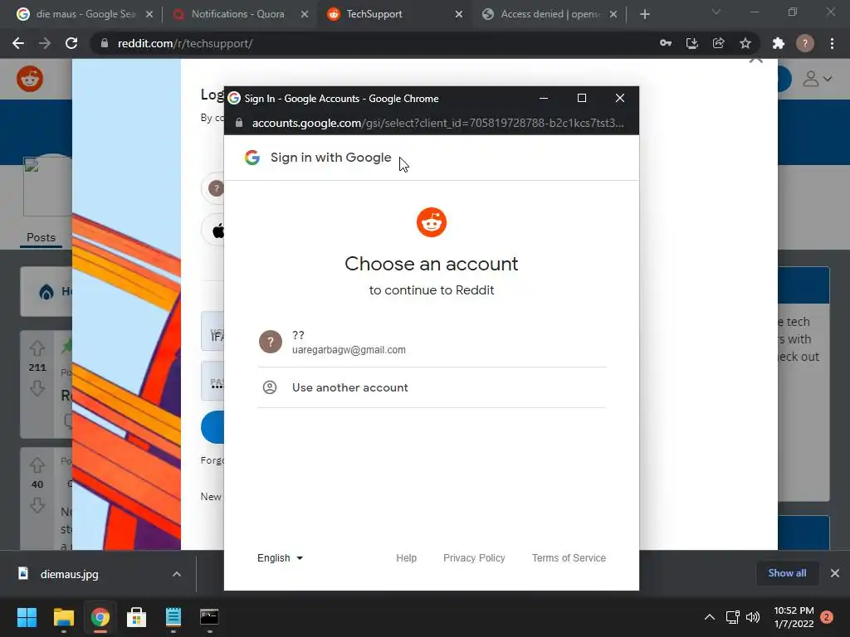850x637 pixels.
Task: Bookmark this page with the star icon
Action: click(x=745, y=43)
